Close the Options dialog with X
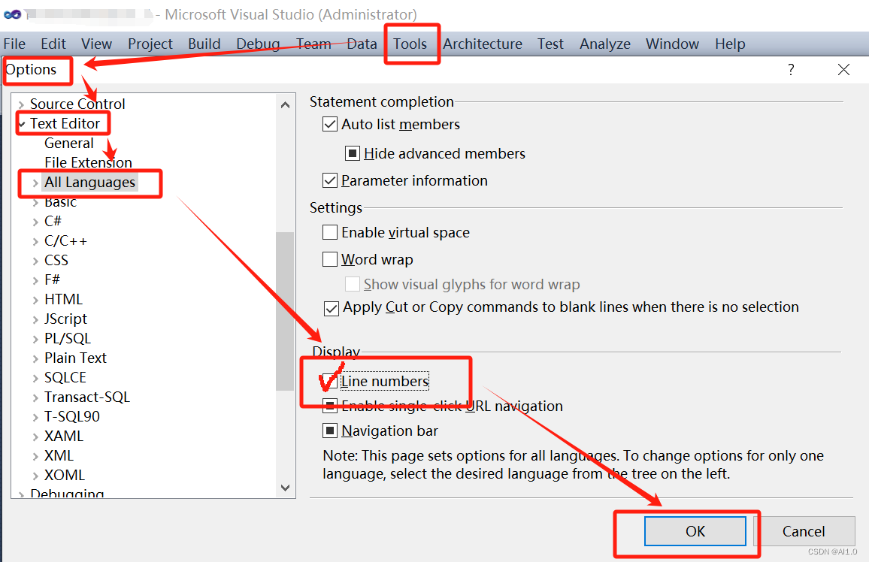Screen dimensions: 869x562 (x=843, y=70)
